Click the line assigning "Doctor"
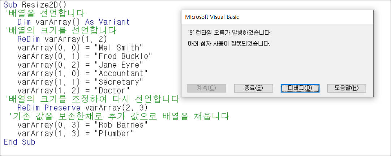 (x=73, y=91)
